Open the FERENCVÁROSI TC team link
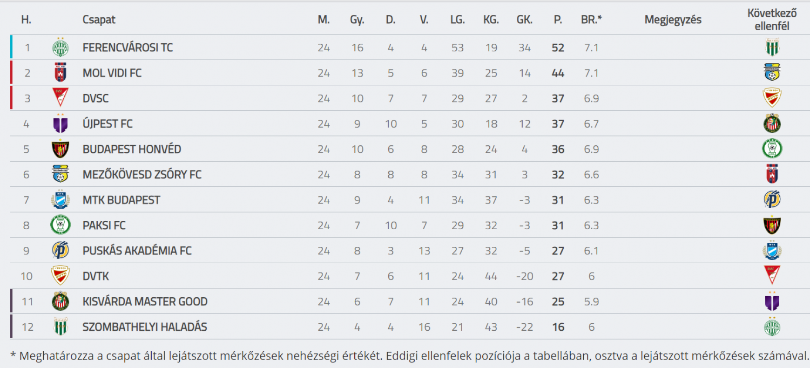810x368 pixels. pos(128,48)
